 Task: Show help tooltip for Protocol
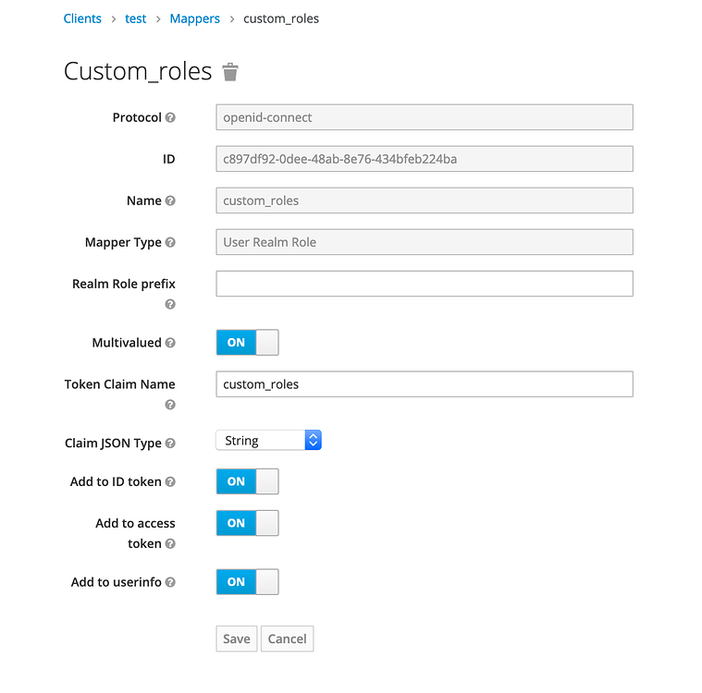[x=170, y=117]
